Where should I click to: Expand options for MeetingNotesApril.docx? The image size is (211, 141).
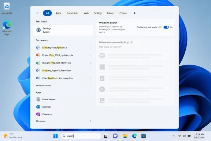[x=91, y=48]
